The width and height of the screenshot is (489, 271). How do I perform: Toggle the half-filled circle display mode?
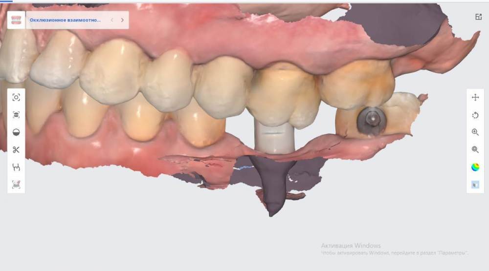pos(16,132)
